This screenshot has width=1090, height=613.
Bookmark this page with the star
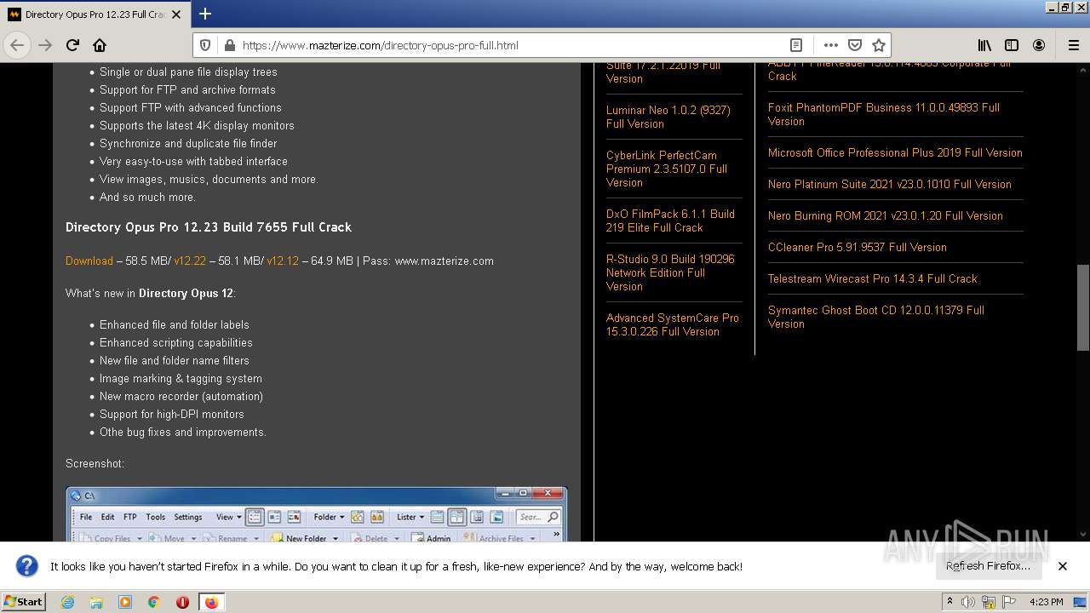pyautogui.click(x=879, y=45)
